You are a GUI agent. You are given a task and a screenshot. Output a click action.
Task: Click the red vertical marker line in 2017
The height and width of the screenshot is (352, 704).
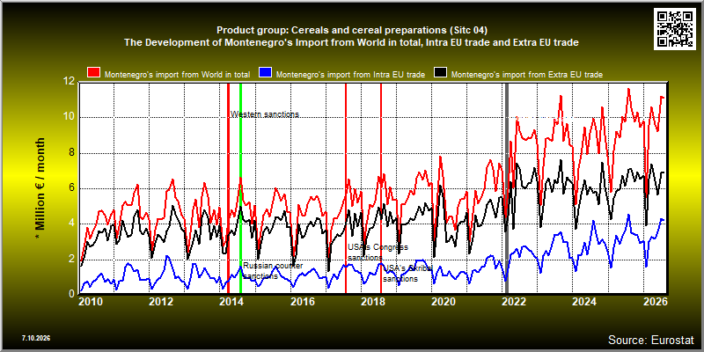(346, 188)
